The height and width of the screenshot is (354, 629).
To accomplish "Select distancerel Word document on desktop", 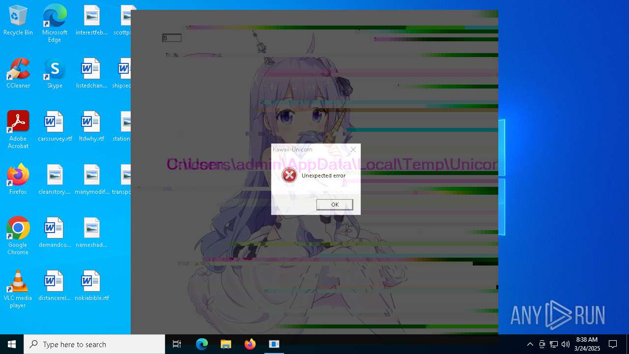I will click(55, 286).
